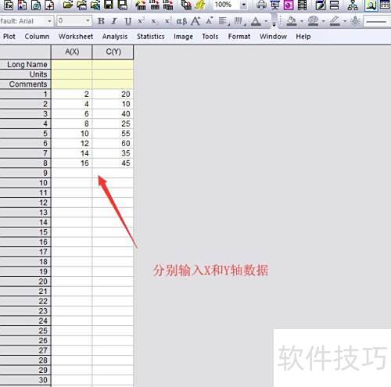Screen dimensions: 391x387
Task: Click the Batch Processing icon
Action: (186, 5)
